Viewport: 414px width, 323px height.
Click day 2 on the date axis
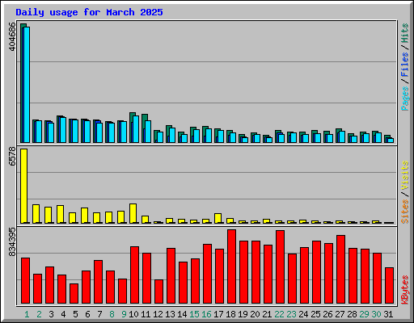[39, 314]
